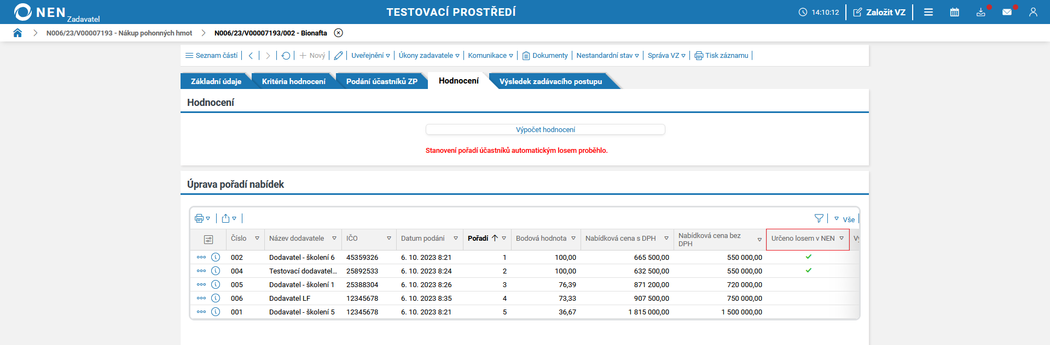
Task: Open the mail envelope notifications icon
Action: point(1007,12)
